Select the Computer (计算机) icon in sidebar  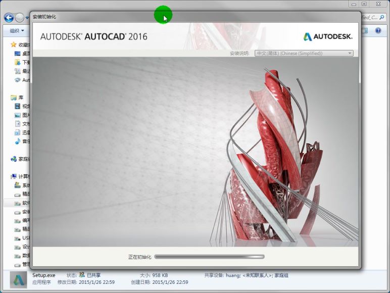pyautogui.click(x=14, y=177)
